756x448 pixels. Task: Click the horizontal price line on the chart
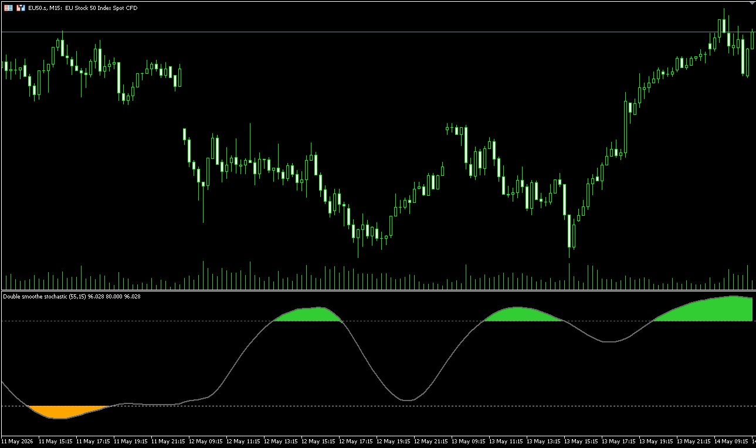378,32
